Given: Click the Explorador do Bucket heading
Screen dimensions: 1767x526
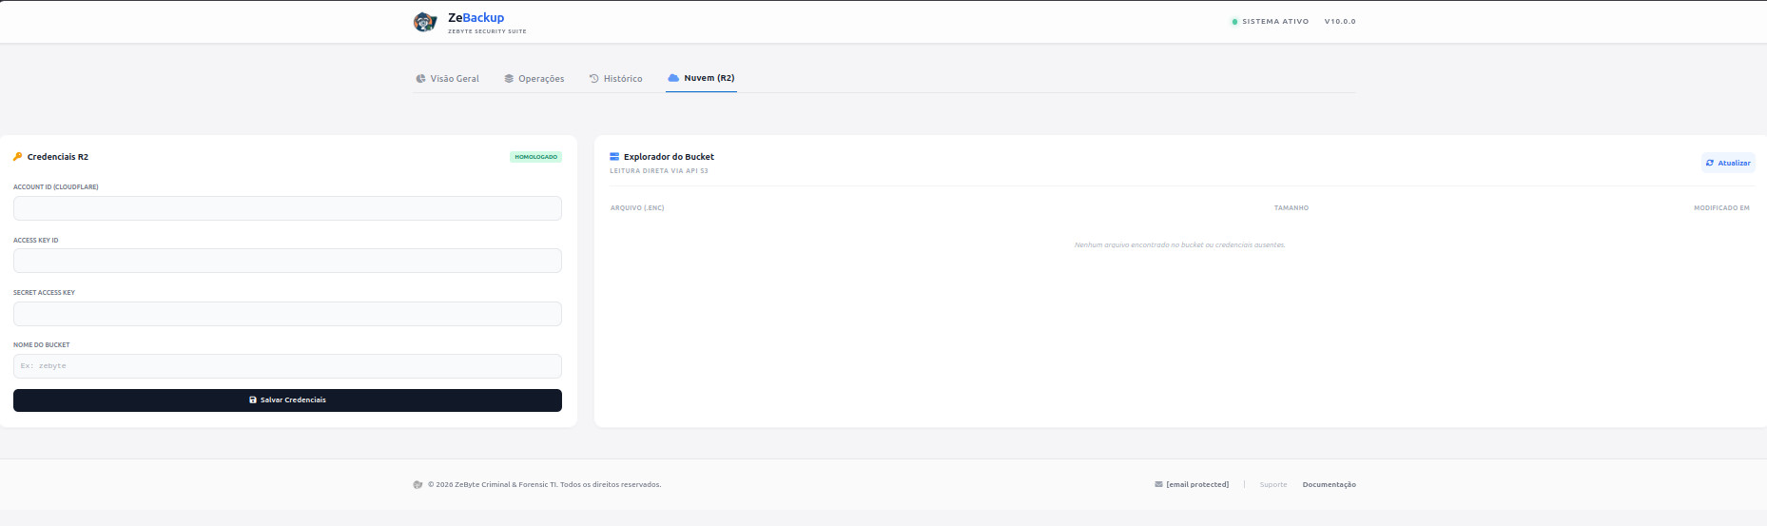Looking at the screenshot, I should 669,157.
